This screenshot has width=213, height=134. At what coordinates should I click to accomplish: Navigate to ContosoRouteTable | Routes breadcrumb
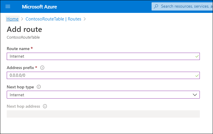click(x=53, y=19)
